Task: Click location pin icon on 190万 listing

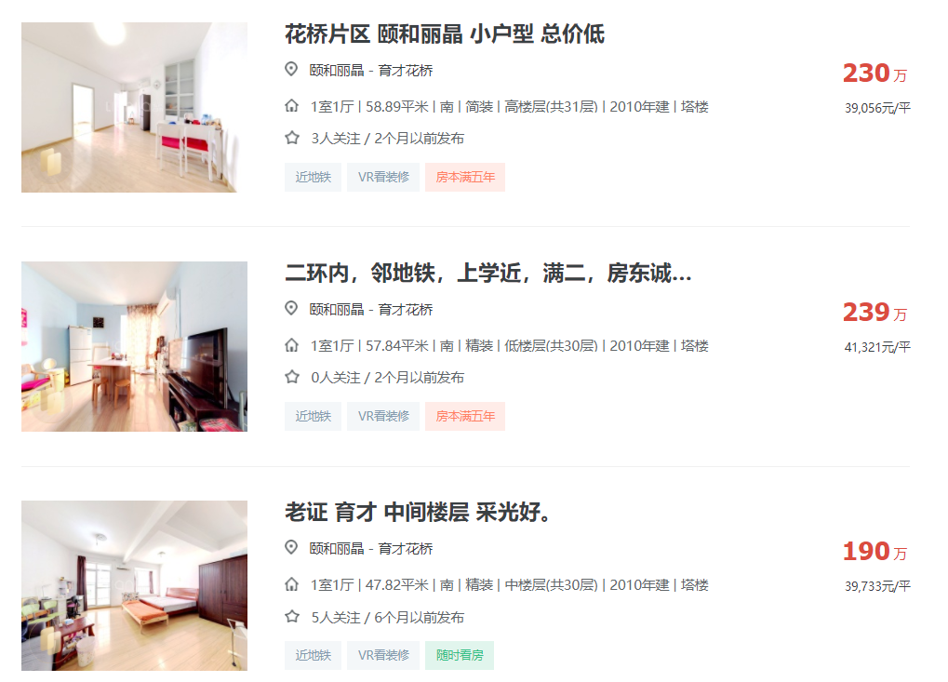Action: (x=291, y=548)
